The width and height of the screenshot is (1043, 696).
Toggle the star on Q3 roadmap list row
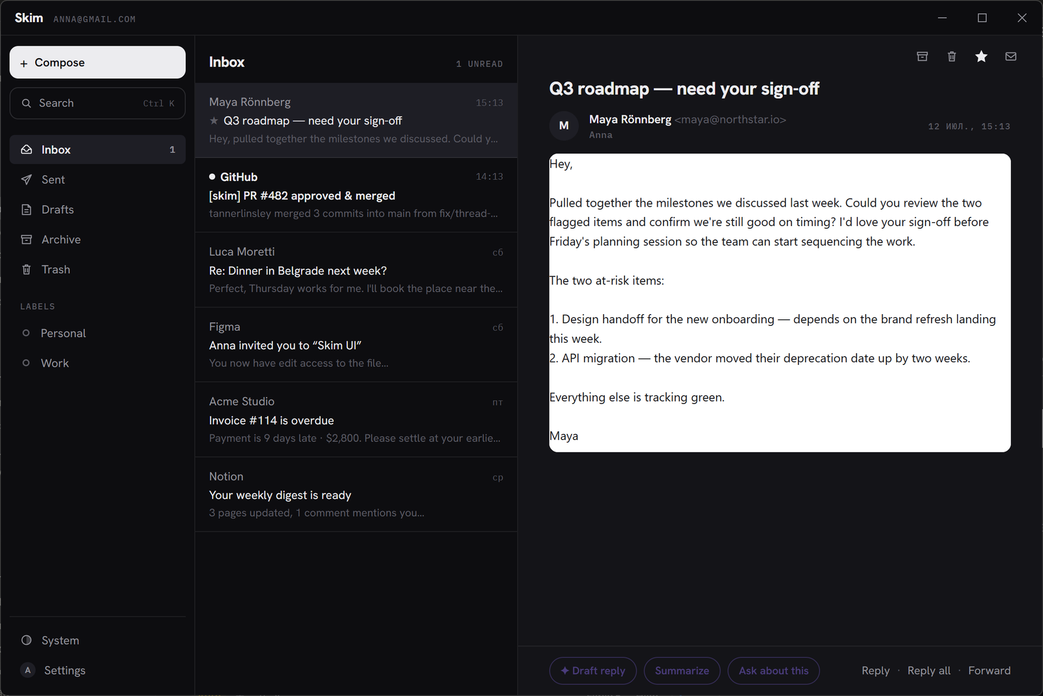click(214, 121)
